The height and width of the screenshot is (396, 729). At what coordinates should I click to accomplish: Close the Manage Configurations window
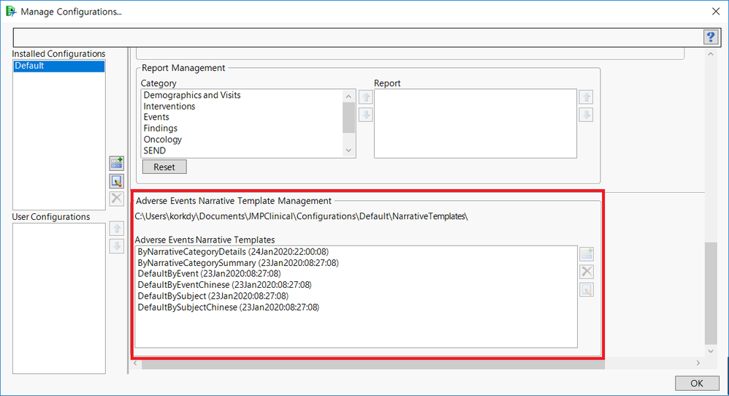716,11
